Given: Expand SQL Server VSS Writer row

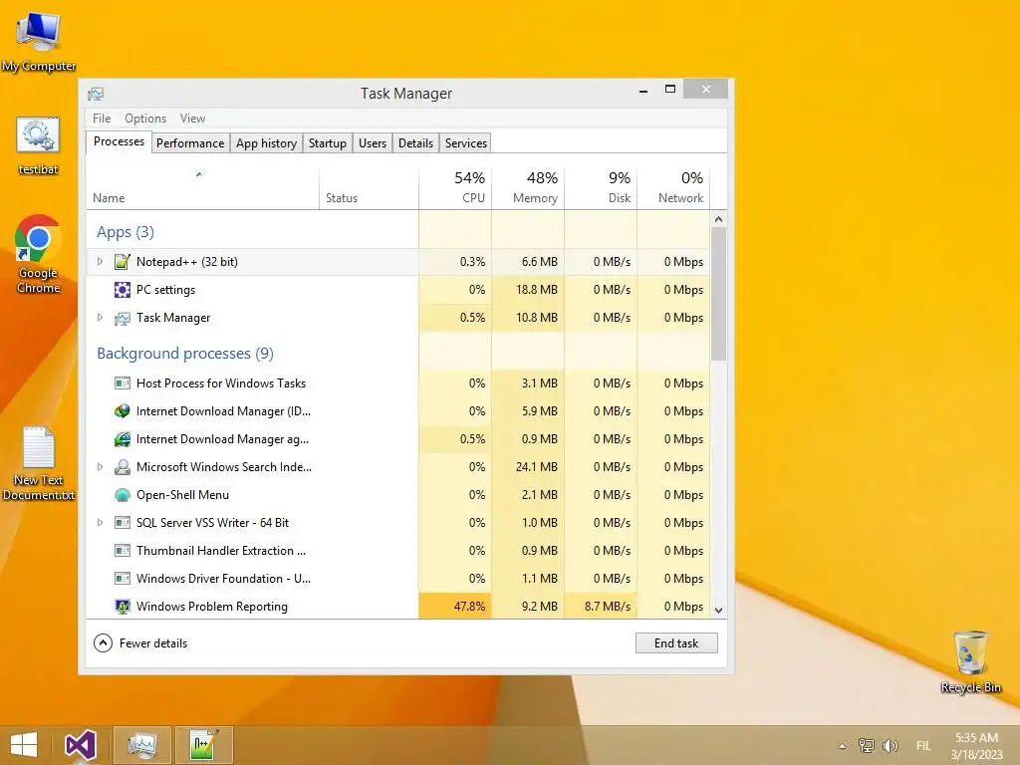Looking at the screenshot, I should point(100,522).
